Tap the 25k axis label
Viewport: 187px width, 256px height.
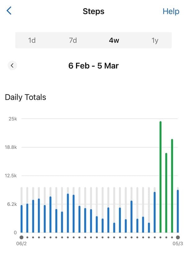tap(13, 119)
